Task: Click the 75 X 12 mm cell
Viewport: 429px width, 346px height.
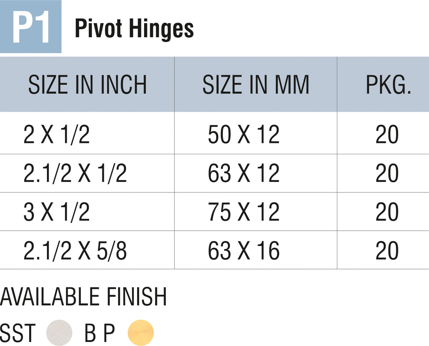Action: [244, 212]
